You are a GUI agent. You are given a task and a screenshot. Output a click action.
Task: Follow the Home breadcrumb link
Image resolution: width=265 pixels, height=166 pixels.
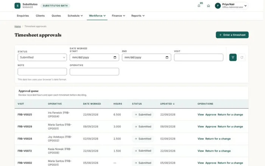pyautogui.click(x=17, y=27)
